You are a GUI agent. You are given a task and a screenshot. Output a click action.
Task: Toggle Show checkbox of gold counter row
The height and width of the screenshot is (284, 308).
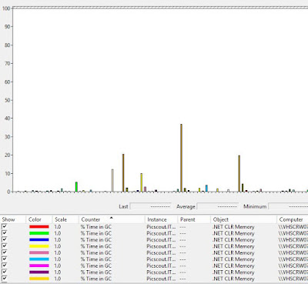5,279
